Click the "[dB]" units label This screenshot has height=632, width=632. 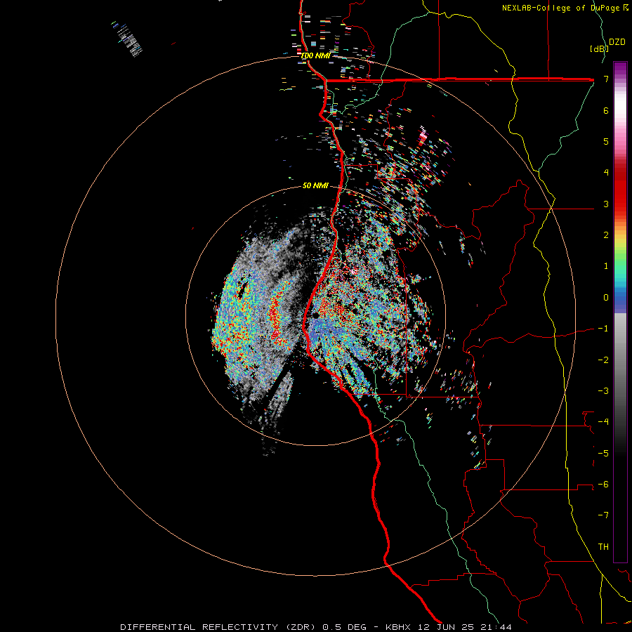[598, 48]
